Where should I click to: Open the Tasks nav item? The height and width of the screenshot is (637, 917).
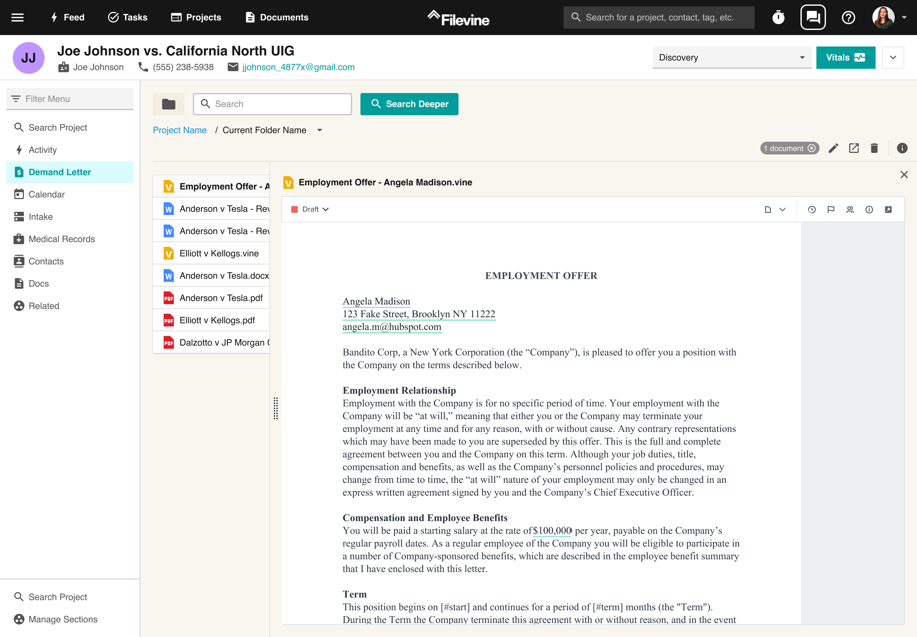127,17
